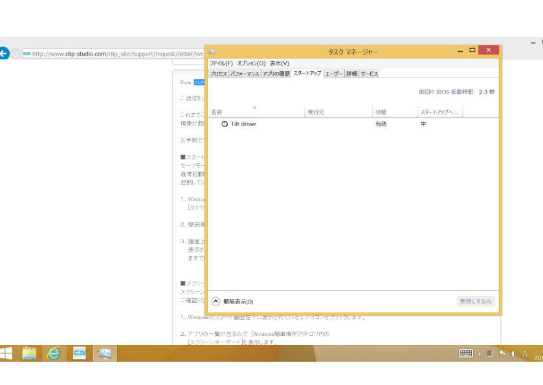Switch to the パフォーマンス tab
The width and height of the screenshot is (543, 385).
coord(245,73)
